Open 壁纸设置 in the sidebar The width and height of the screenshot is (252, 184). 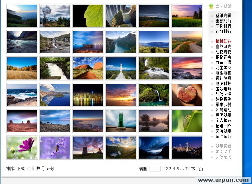[223, 146]
